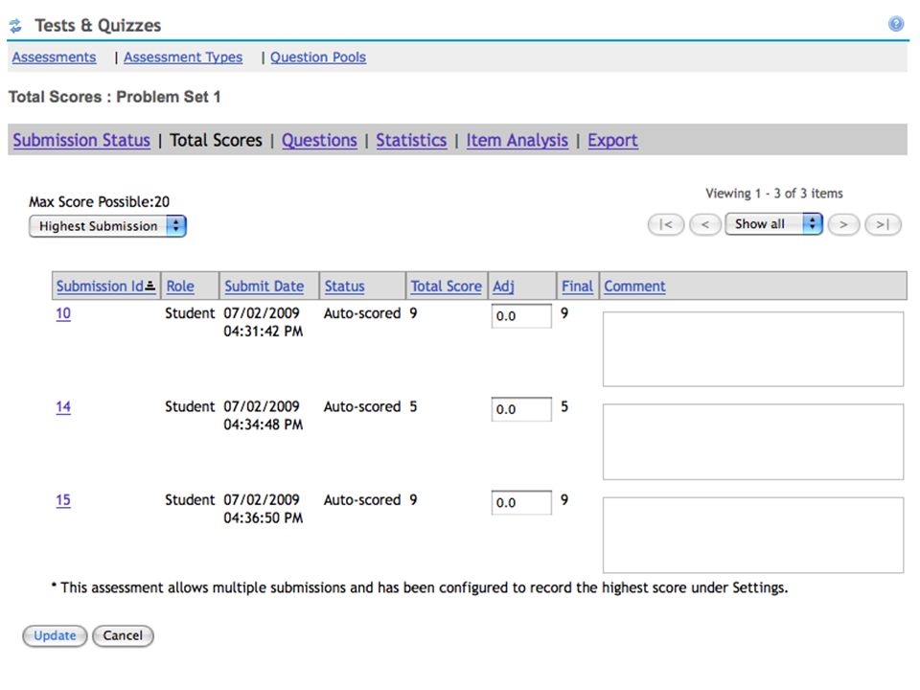
Task: Click the Tests & Quizzes refresh icon
Action: (x=16, y=25)
